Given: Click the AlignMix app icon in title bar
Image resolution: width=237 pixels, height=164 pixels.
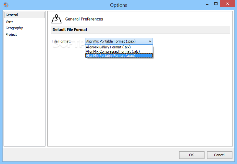Looking at the screenshot, I should 6,5.
